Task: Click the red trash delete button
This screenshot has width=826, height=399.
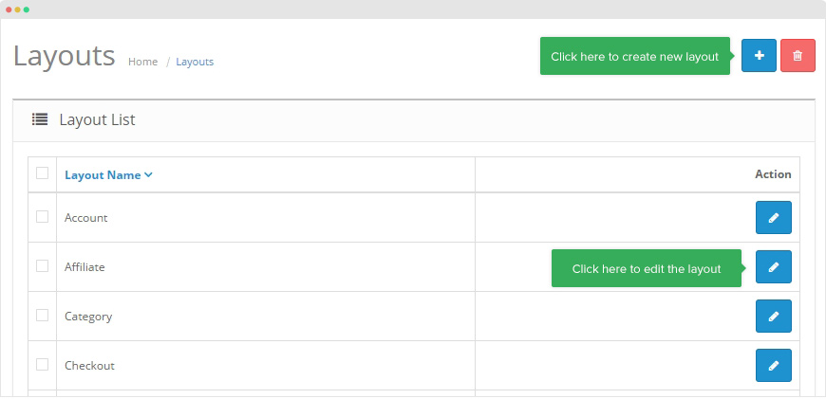Action: pyautogui.click(x=798, y=56)
